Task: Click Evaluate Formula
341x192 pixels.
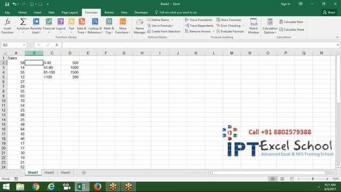Action: (230, 31)
